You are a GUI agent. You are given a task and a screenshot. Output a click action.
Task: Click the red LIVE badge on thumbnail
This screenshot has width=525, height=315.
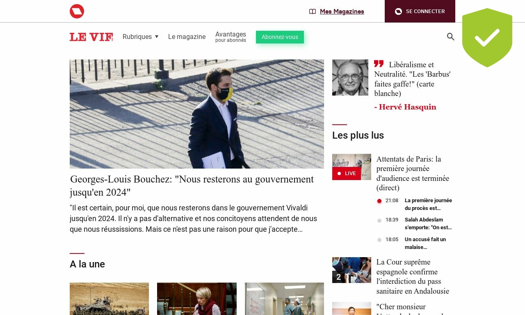347,173
